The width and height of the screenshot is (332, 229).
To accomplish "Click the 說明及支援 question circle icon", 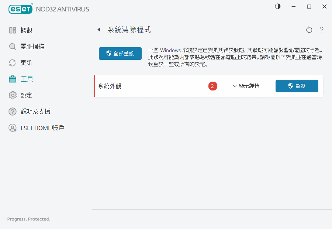I will pyautogui.click(x=13, y=112).
